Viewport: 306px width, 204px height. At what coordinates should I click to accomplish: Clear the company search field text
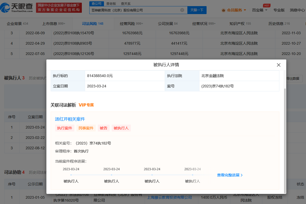182,10
